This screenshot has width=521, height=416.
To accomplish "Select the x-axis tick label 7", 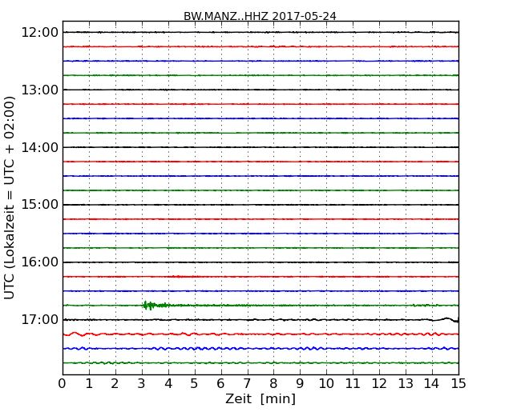I will [247, 383].
